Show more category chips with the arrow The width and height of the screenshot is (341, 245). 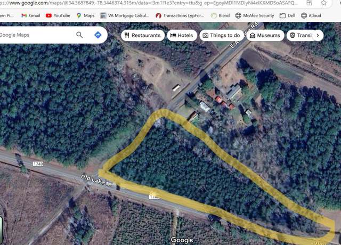[x=318, y=35]
